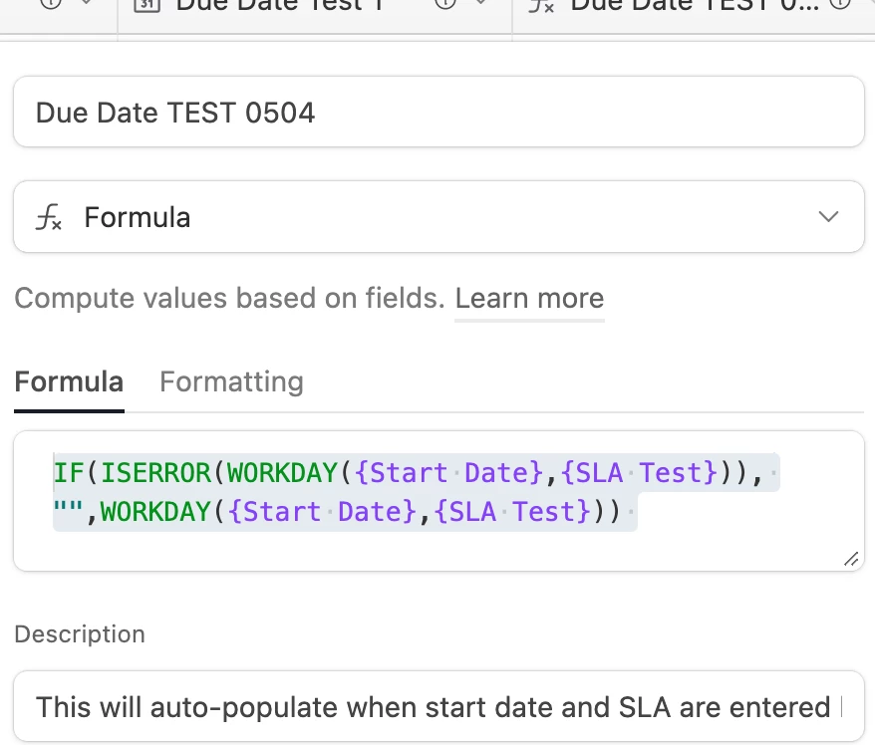
Task: Open the leftmost column header dropdown arrow
Action: point(86,4)
